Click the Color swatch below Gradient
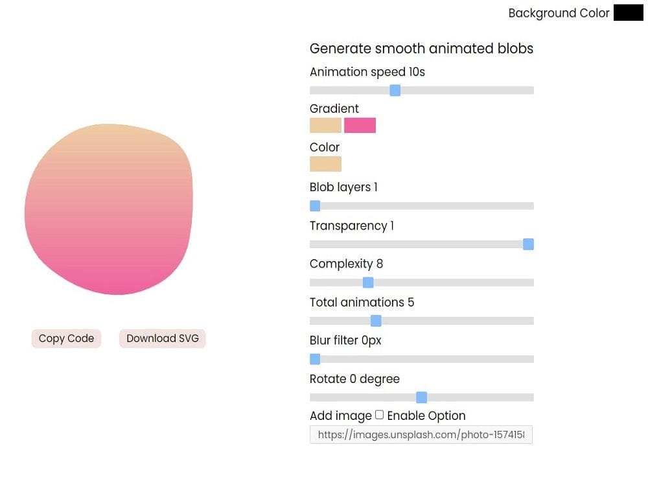 (x=325, y=164)
